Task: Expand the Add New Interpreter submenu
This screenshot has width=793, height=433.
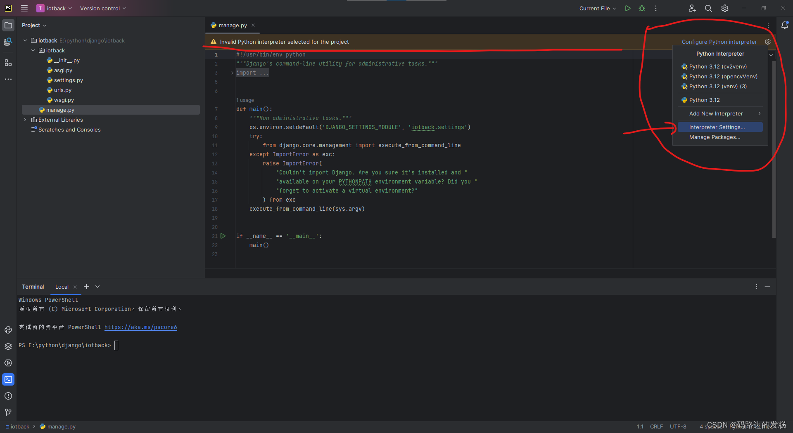Action: [x=715, y=113]
